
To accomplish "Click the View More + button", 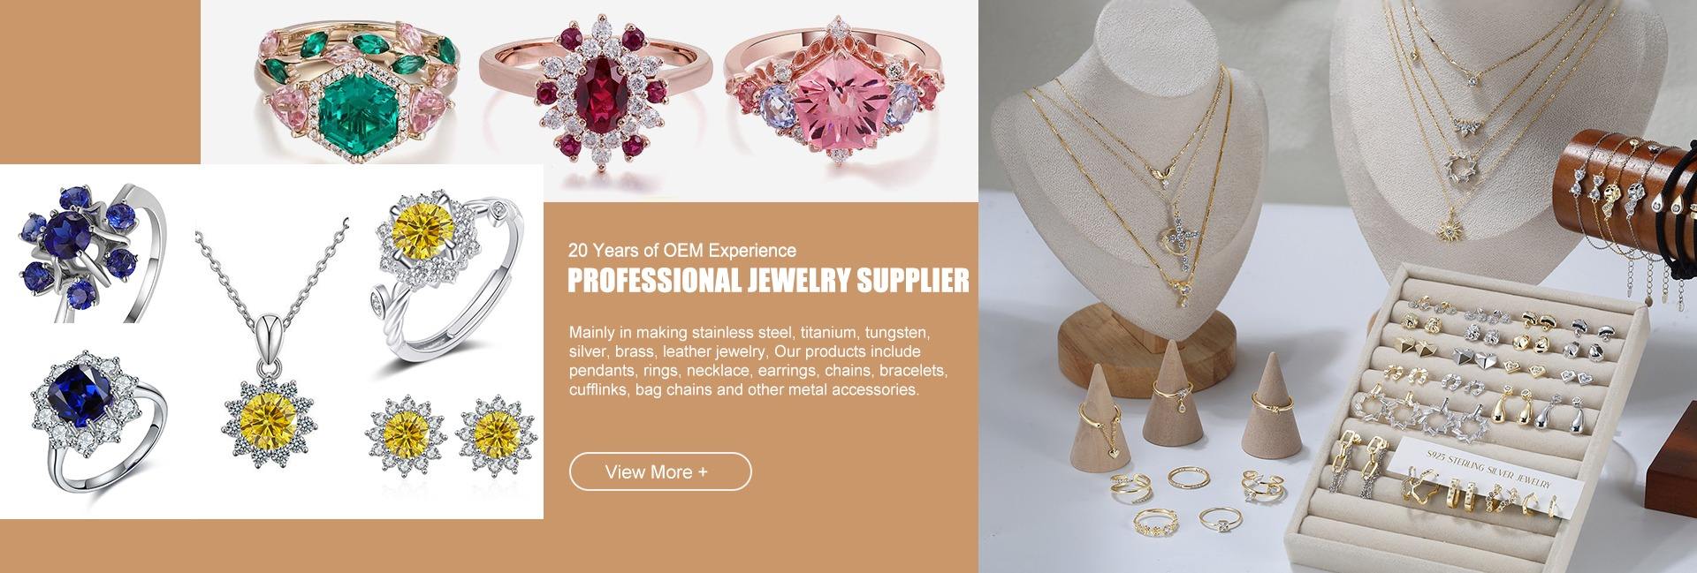I will coord(660,471).
